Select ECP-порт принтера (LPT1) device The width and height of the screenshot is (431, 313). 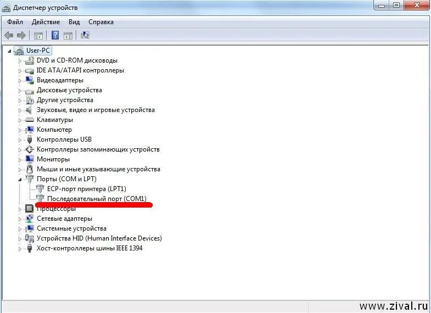click(87, 189)
